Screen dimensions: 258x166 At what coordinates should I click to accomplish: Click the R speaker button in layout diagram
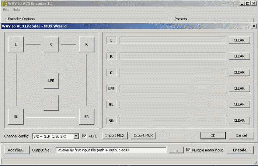tap(87, 44)
